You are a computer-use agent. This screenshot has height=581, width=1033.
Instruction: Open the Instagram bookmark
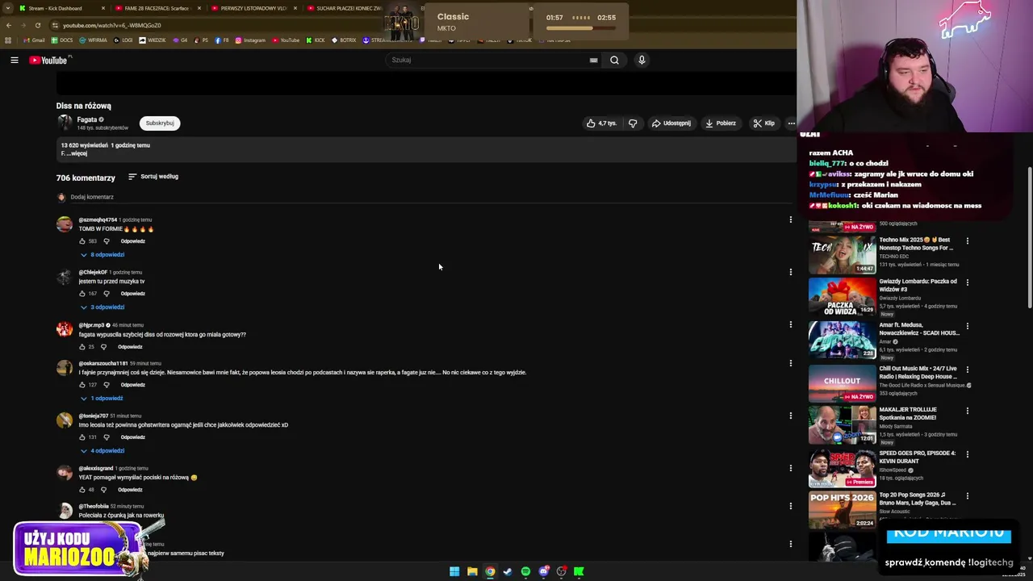pos(250,40)
